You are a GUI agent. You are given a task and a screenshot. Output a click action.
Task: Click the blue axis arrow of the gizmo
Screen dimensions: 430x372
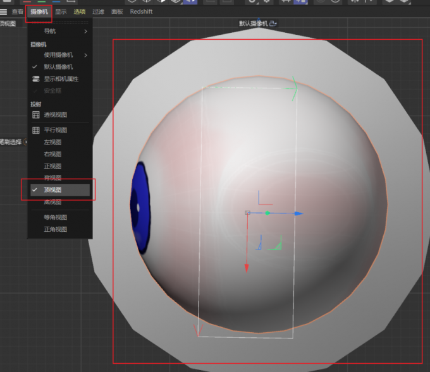[x=298, y=213]
